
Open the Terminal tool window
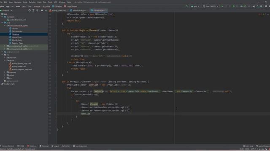click(44, 146)
